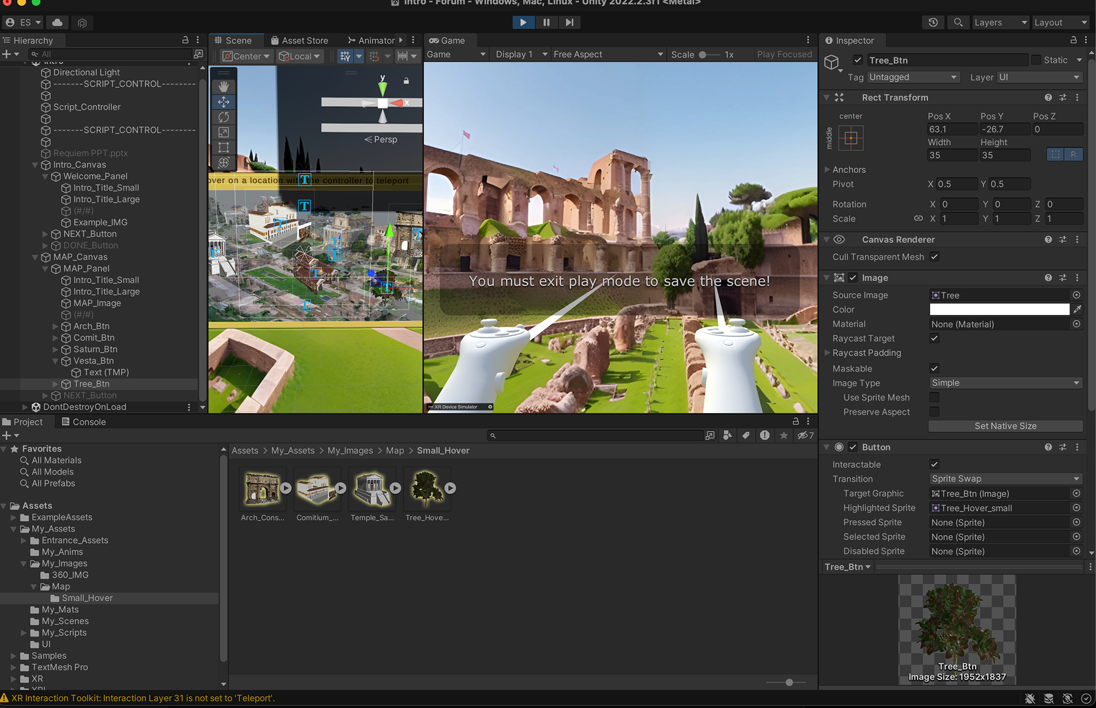Open the Layers dropdown
This screenshot has width=1096, height=708.
pyautogui.click(x=1000, y=22)
